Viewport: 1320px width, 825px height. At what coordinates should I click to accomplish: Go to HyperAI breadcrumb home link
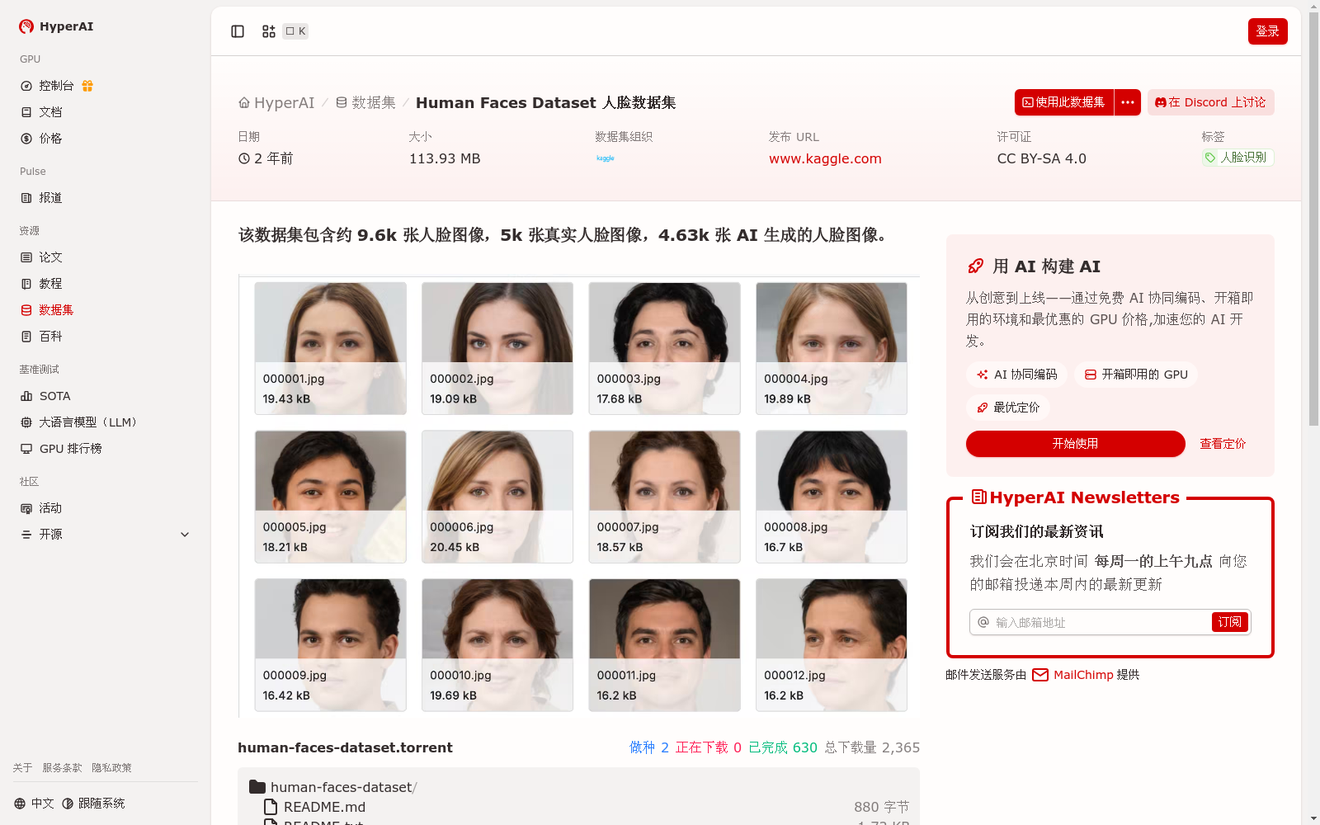276,103
